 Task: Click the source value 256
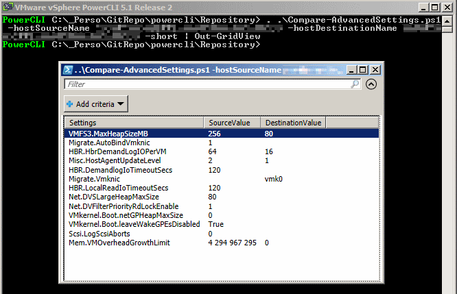pos(214,134)
